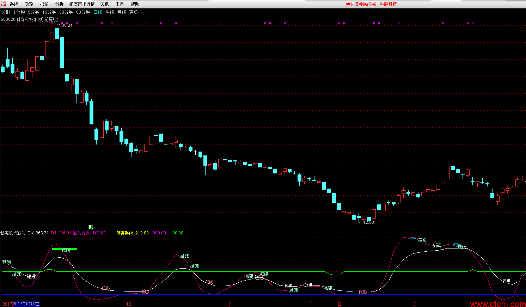Viewport: 526px width, 307px height.
Task: Open the 扩展市场行情 menu
Action: (82, 4)
